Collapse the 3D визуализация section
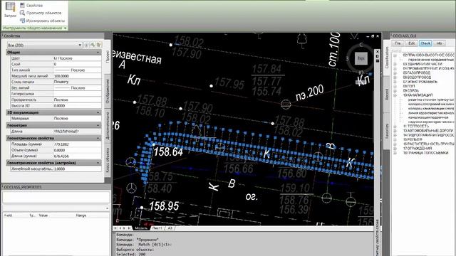The width and height of the screenshot is (456, 256). pos(98,112)
